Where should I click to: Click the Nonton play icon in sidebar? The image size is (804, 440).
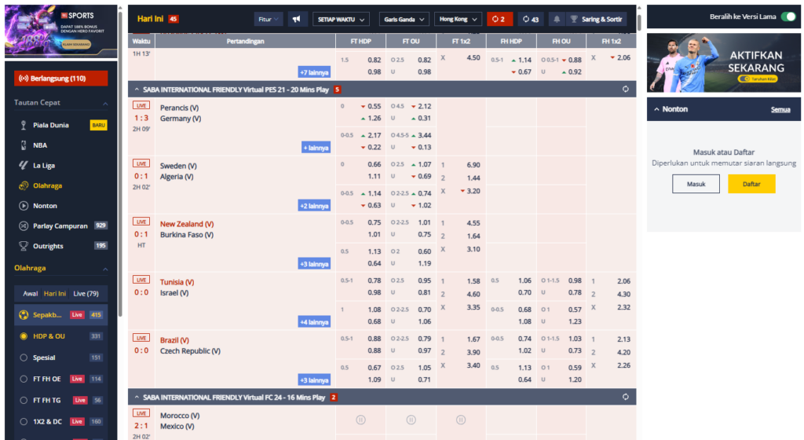point(24,206)
